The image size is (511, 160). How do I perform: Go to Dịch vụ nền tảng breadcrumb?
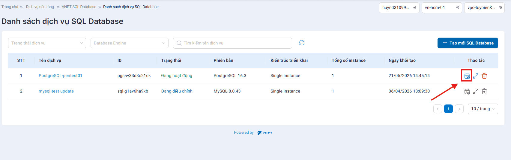40,7
